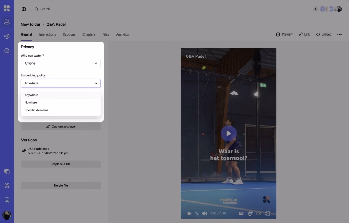Toggle picture-in-picture icon in player
This screenshot has width=349, height=223.
pos(259,213)
